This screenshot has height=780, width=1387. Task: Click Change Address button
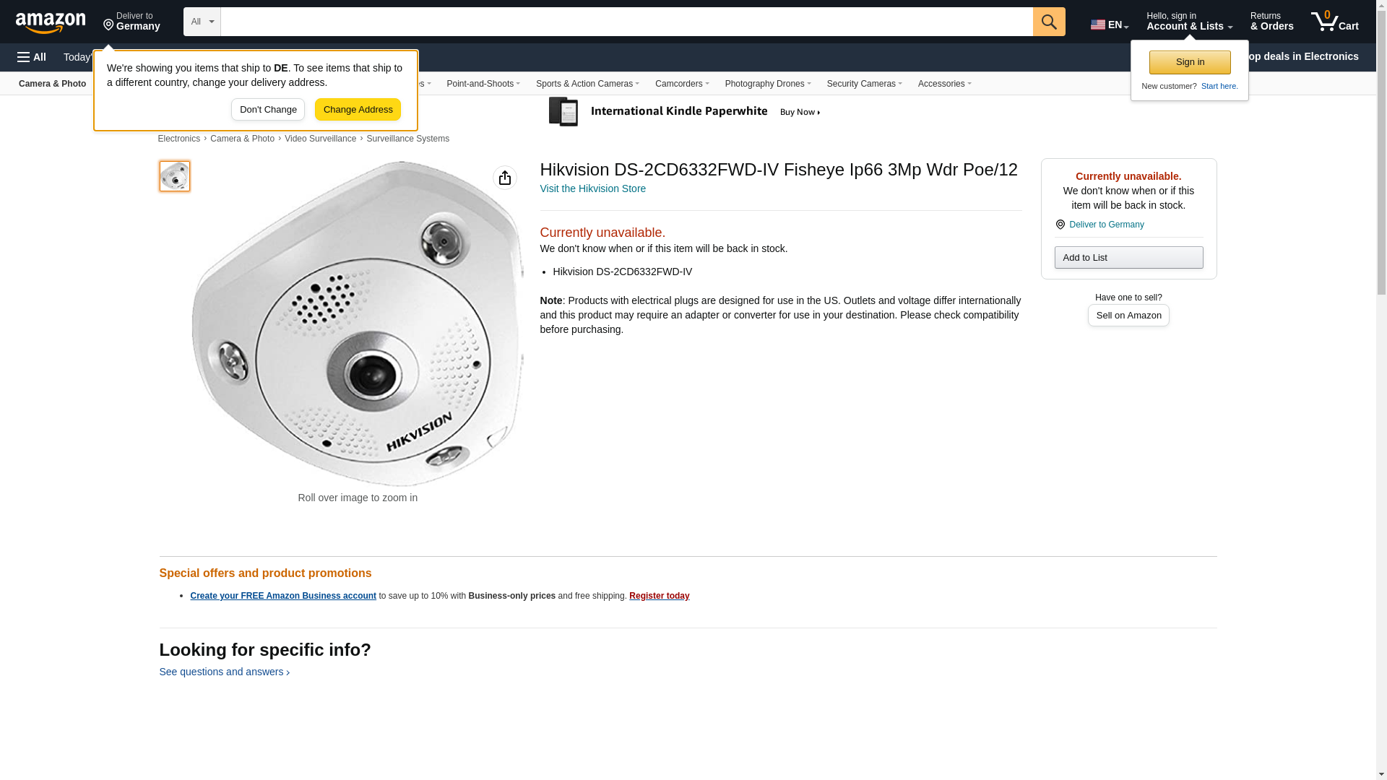pos(358,110)
